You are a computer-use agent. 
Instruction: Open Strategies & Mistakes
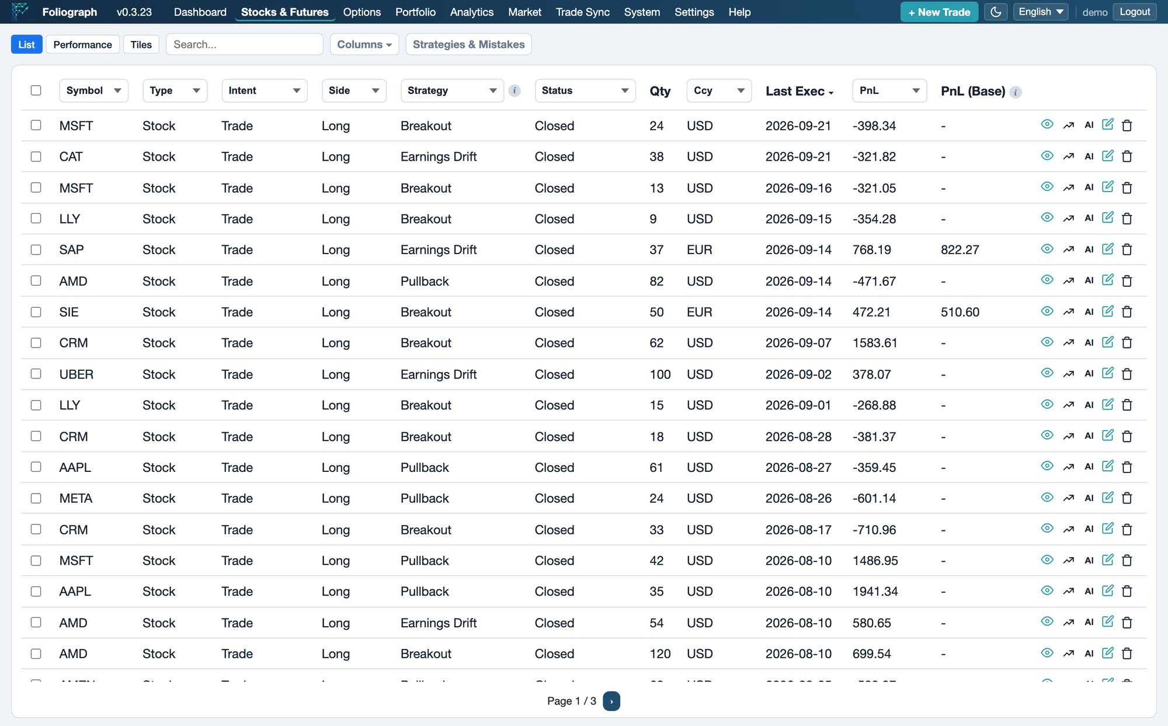coord(468,44)
